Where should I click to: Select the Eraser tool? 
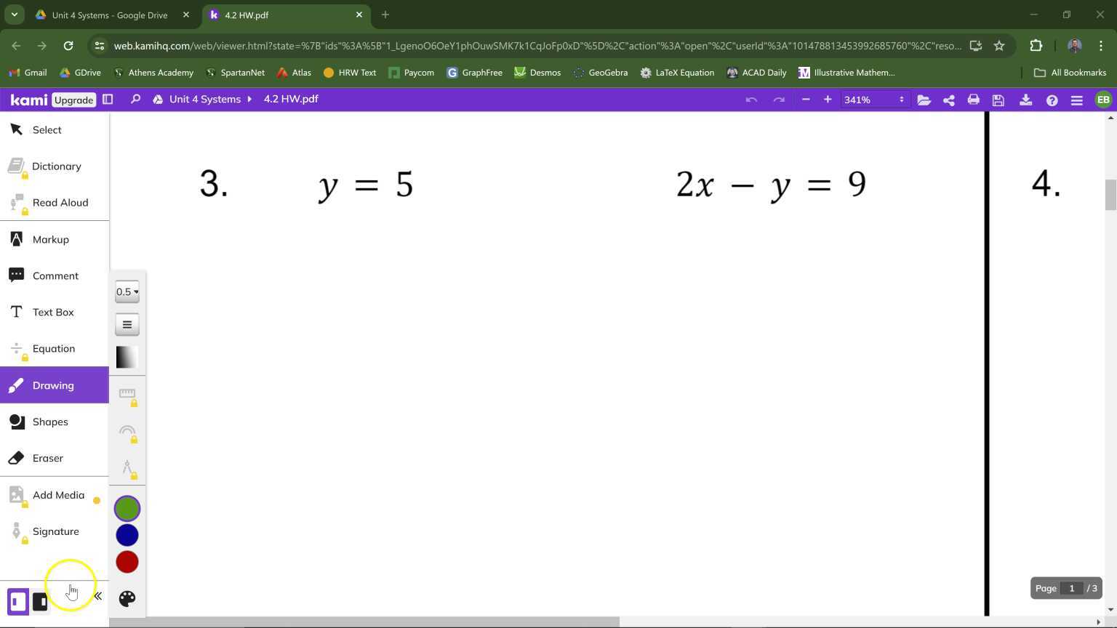pos(47,458)
